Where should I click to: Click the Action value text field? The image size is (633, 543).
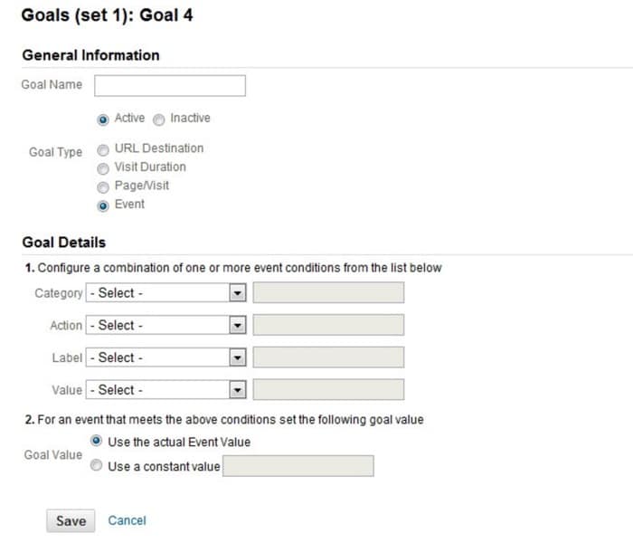click(328, 326)
